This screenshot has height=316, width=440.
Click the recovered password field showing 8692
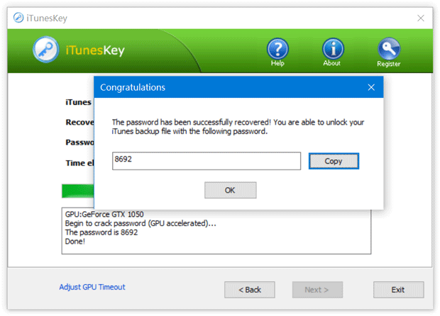206,161
